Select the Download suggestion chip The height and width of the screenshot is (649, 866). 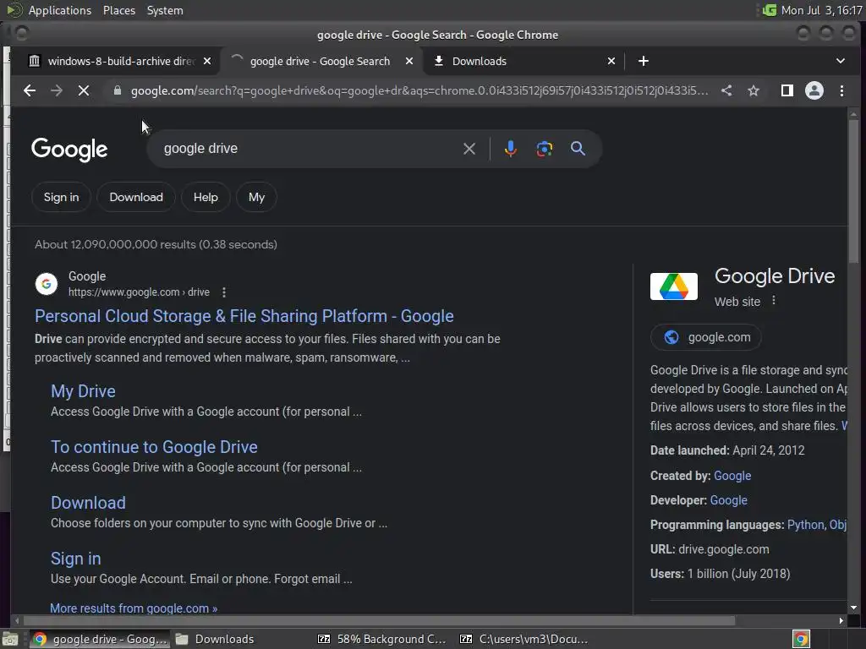136,197
